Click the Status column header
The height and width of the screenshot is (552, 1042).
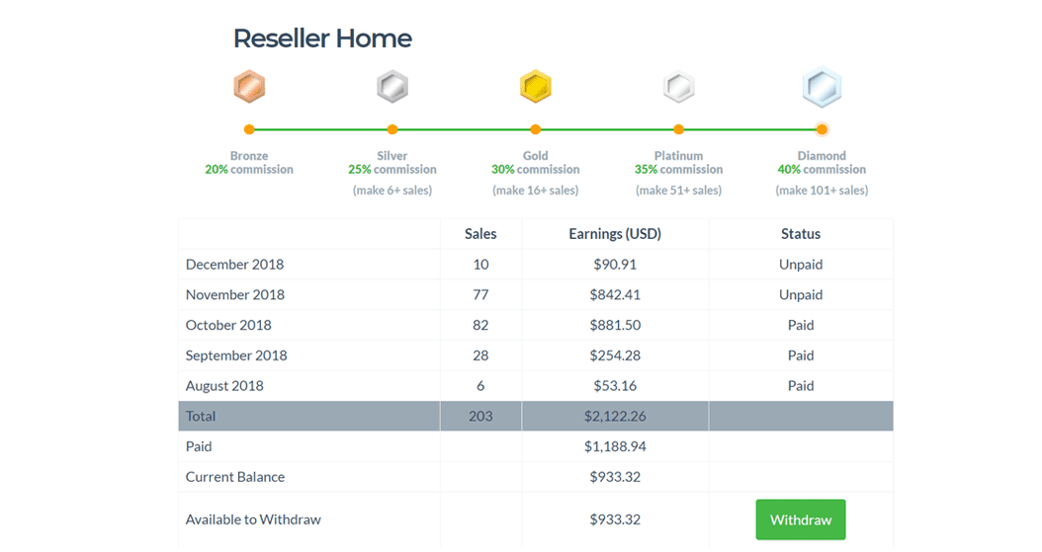coord(801,233)
